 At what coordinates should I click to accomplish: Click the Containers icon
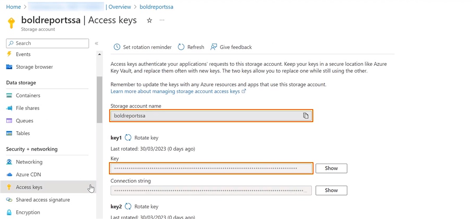click(10, 96)
